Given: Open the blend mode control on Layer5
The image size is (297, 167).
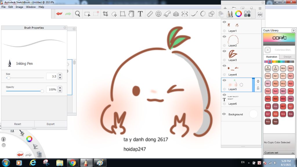Looking at the screenshot, I should coord(258,81).
